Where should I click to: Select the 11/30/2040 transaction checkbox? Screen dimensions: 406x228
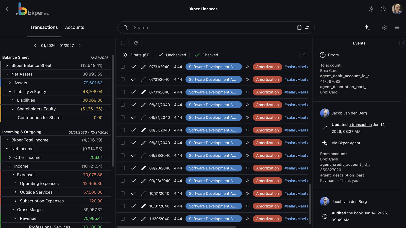pyautogui.click(x=123, y=219)
